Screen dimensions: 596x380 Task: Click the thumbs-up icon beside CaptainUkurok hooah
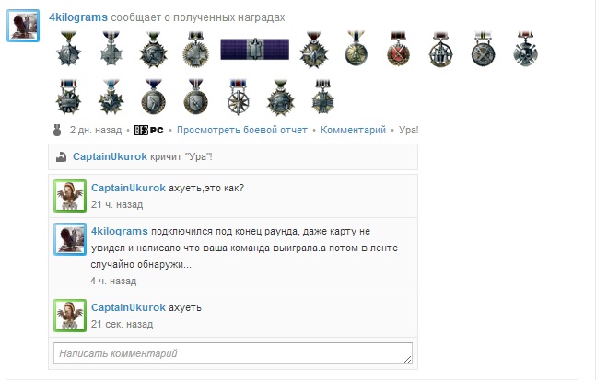point(61,156)
